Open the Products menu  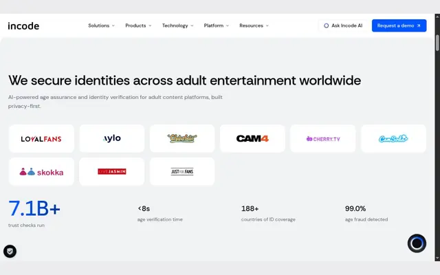tap(138, 25)
